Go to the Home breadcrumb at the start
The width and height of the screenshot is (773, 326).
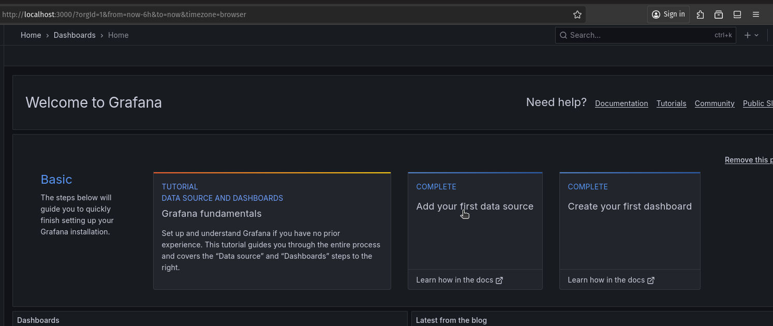pyautogui.click(x=31, y=35)
